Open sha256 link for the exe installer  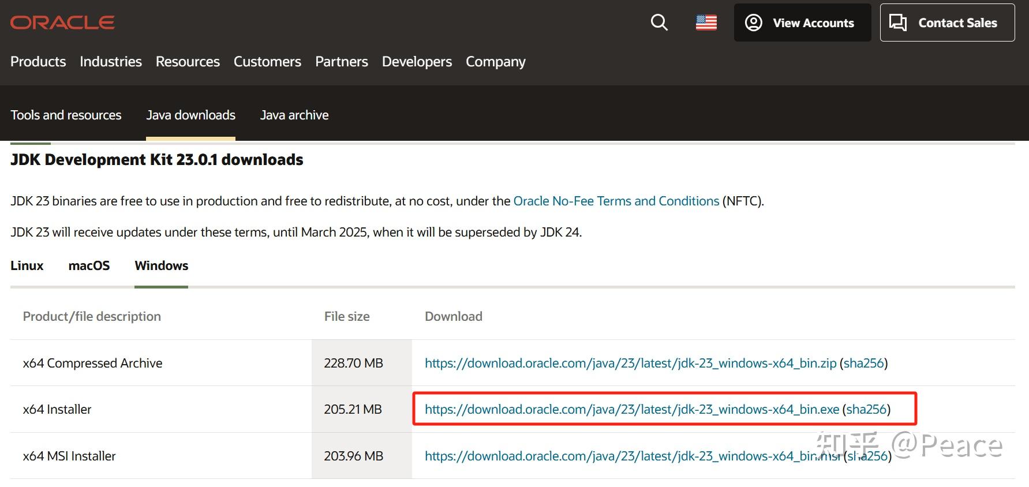click(x=866, y=410)
